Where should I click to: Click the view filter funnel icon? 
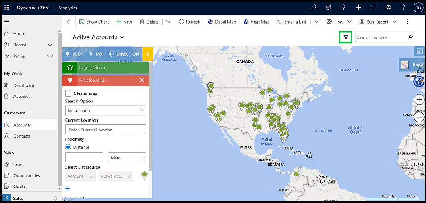346,37
